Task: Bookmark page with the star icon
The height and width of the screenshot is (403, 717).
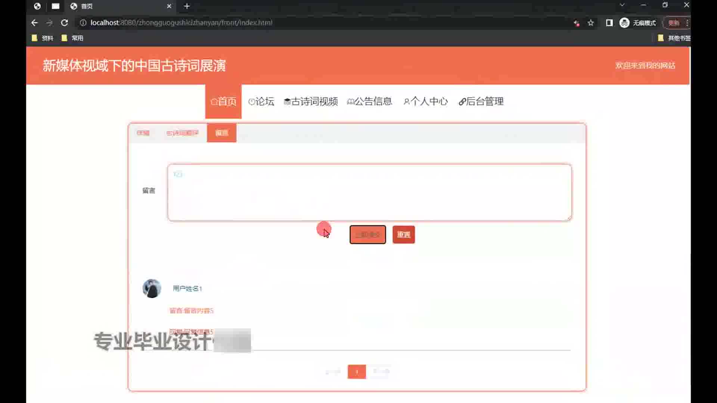Action: (x=590, y=23)
